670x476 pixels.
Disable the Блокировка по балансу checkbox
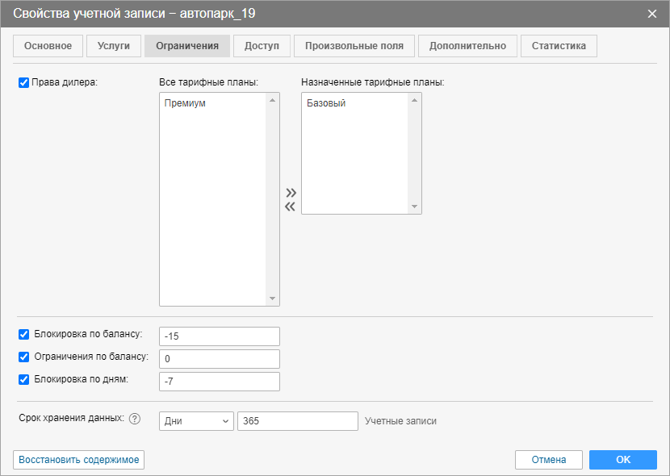tap(23, 334)
